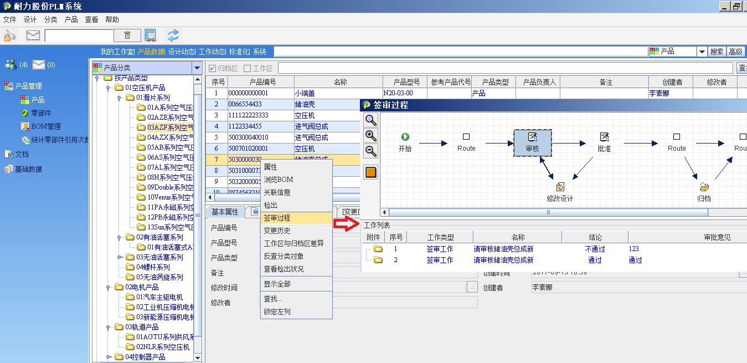Click the 高级 advanced search button
Screen dimensions: 747x363
735,52
